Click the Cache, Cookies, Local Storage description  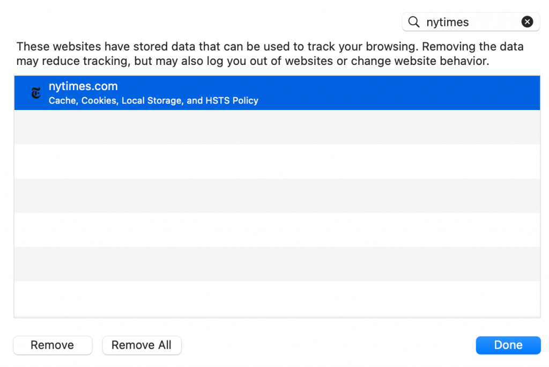(153, 100)
